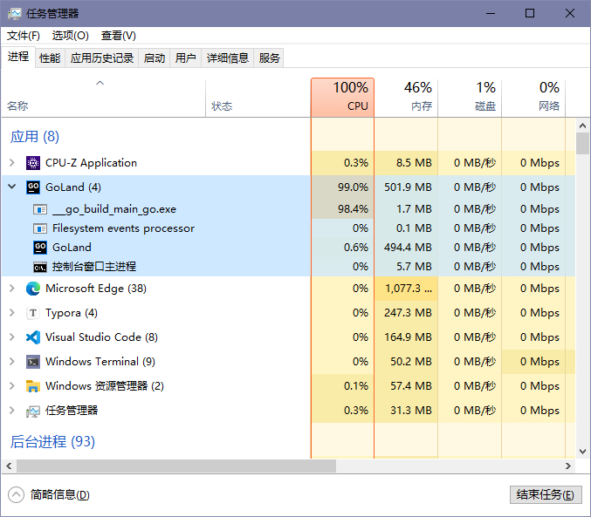This screenshot has height=517, width=591.
Task: Select the Typora (4) row
Action: [288, 313]
